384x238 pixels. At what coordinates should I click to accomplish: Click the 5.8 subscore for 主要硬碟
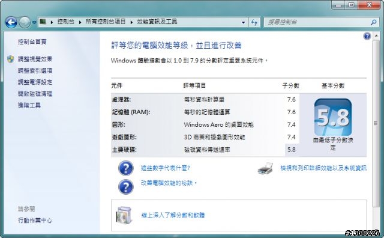tap(292, 150)
